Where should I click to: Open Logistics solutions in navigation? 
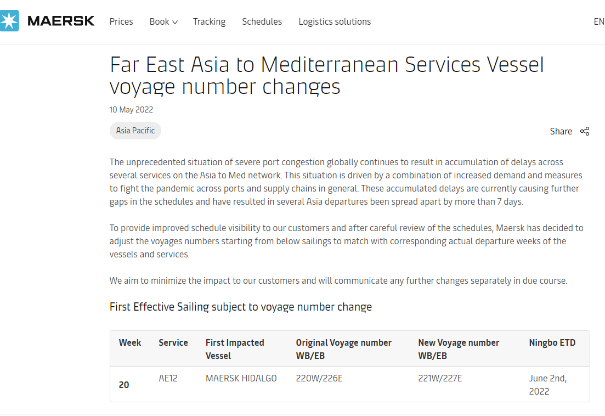tap(335, 21)
